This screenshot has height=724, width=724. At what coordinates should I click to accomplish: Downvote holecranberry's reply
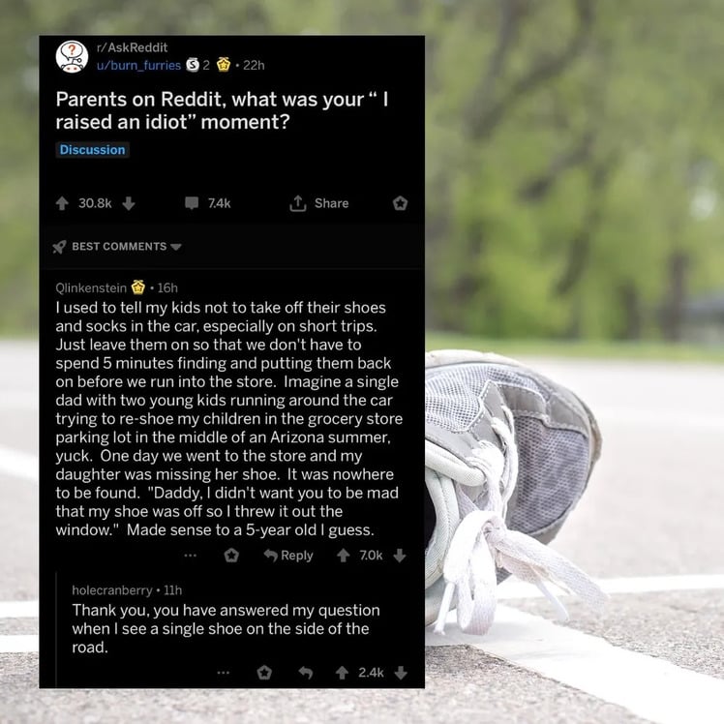pyautogui.click(x=401, y=673)
